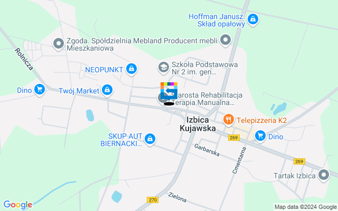Select the Dino cart icon near road 269

point(260,136)
